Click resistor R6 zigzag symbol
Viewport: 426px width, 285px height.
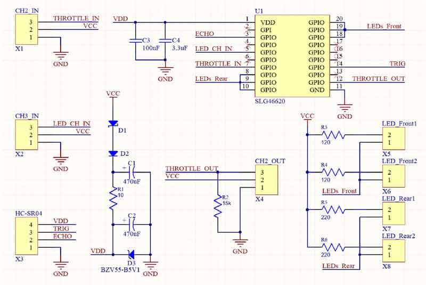333,247
